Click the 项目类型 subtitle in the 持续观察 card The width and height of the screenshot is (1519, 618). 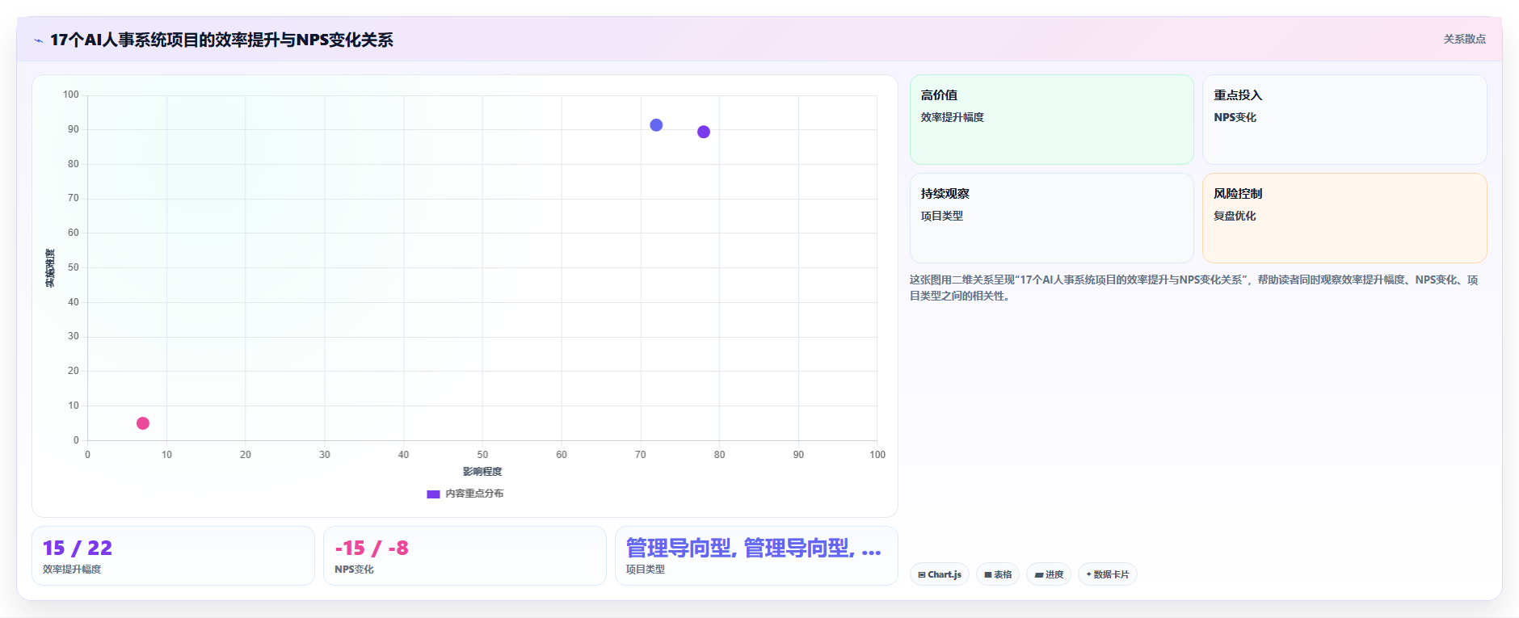[942, 216]
